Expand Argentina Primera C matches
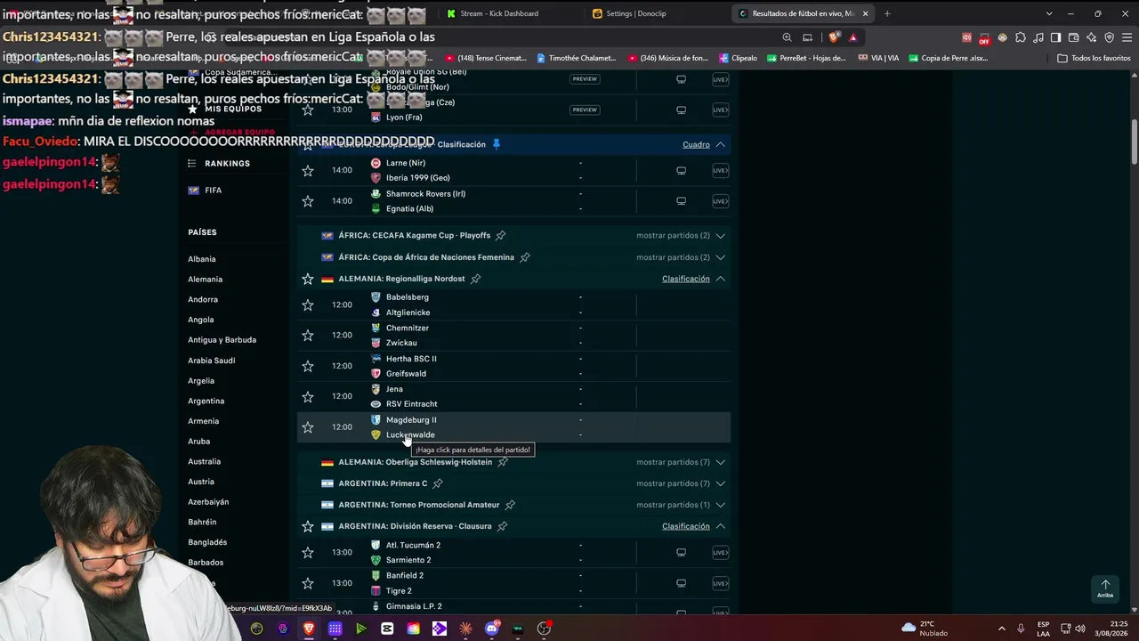Viewport: 1139px width, 641px height. [x=721, y=483]
